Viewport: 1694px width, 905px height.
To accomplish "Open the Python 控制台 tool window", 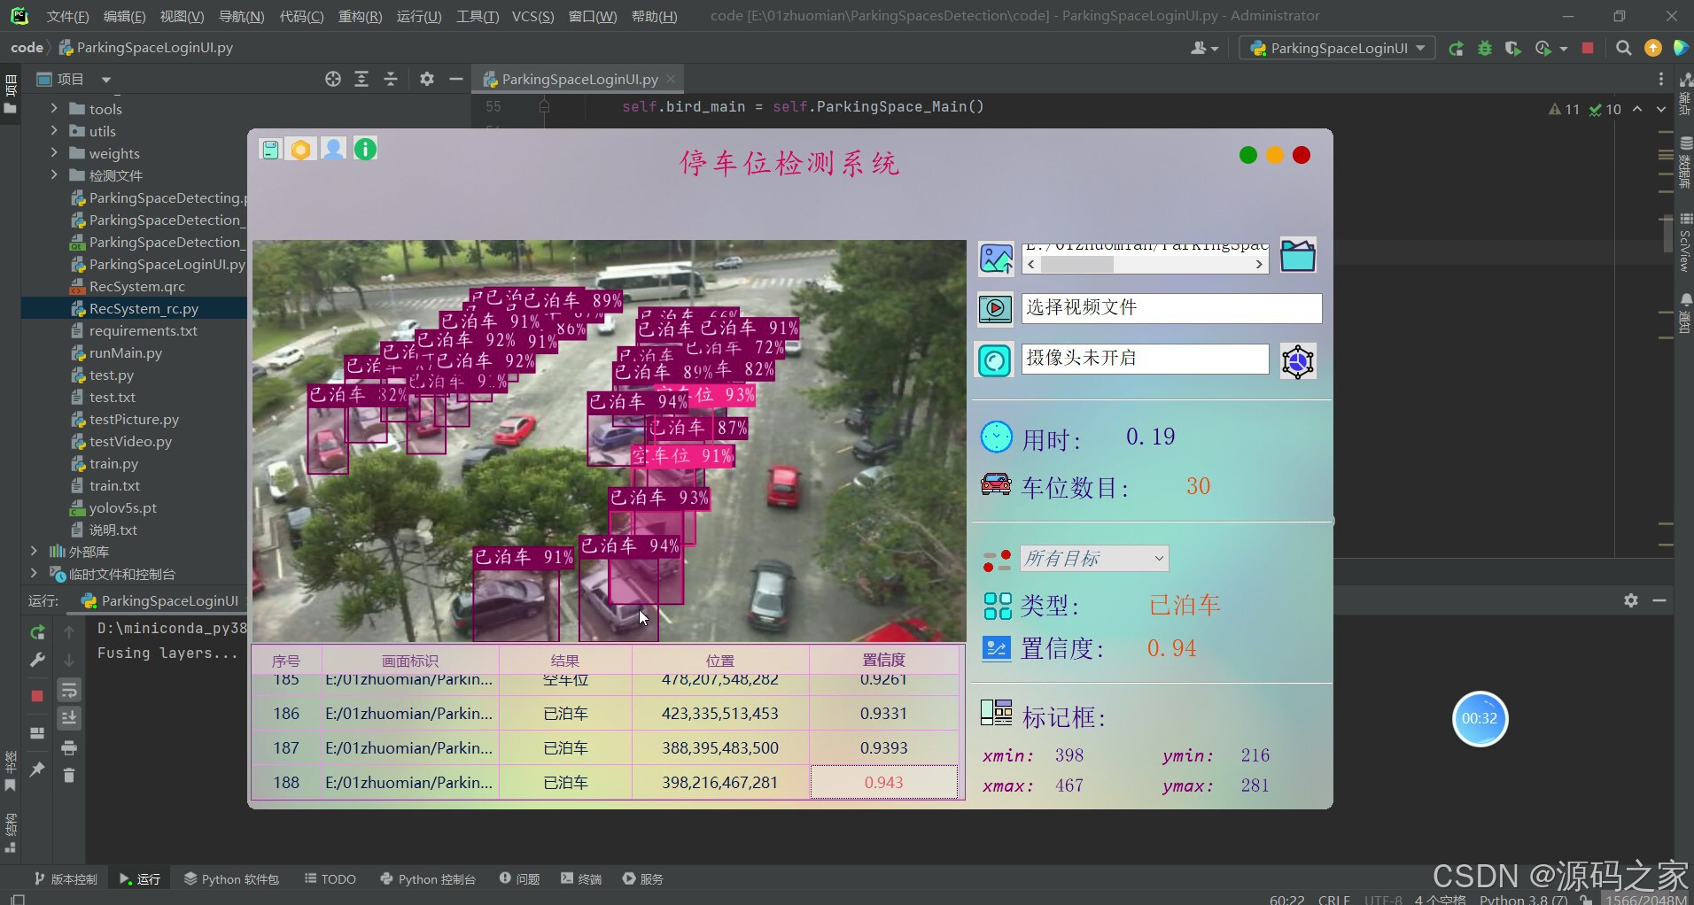I will click(x=428, y=878).
